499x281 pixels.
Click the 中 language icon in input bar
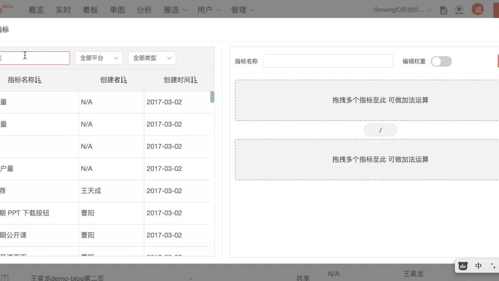[478, 266]
